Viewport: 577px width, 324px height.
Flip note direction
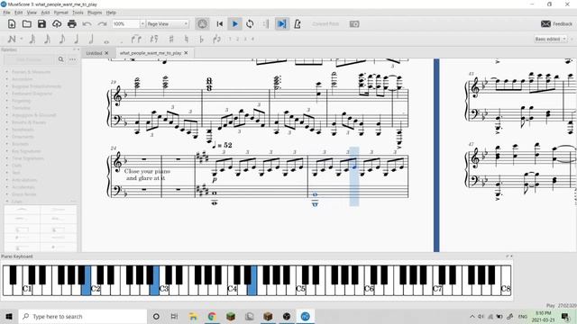(x=216, y=39)
